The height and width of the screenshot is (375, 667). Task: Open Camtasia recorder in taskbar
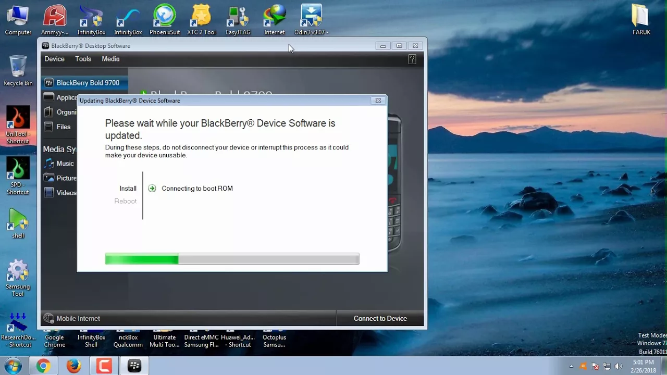(x=104, y=366)
